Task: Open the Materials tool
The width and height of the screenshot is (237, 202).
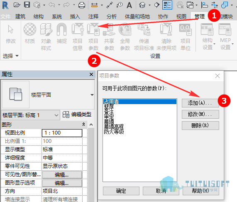Action: [30, 33]
